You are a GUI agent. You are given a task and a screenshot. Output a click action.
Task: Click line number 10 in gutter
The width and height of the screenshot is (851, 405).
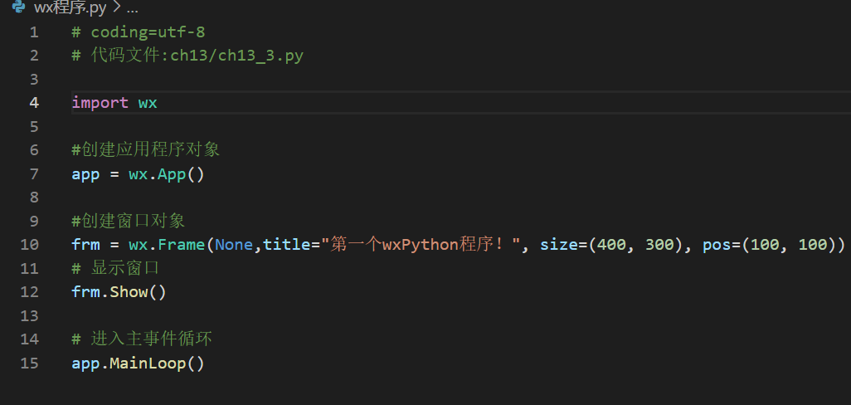tap(29, 245)
